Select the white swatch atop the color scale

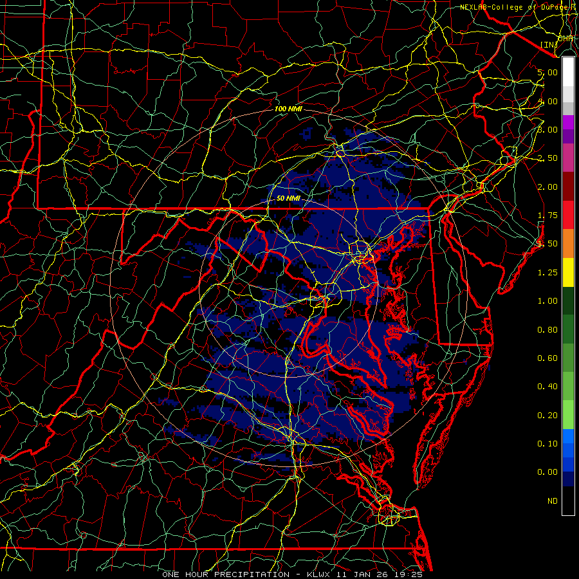pyautogui.click(x=568, y=71)
